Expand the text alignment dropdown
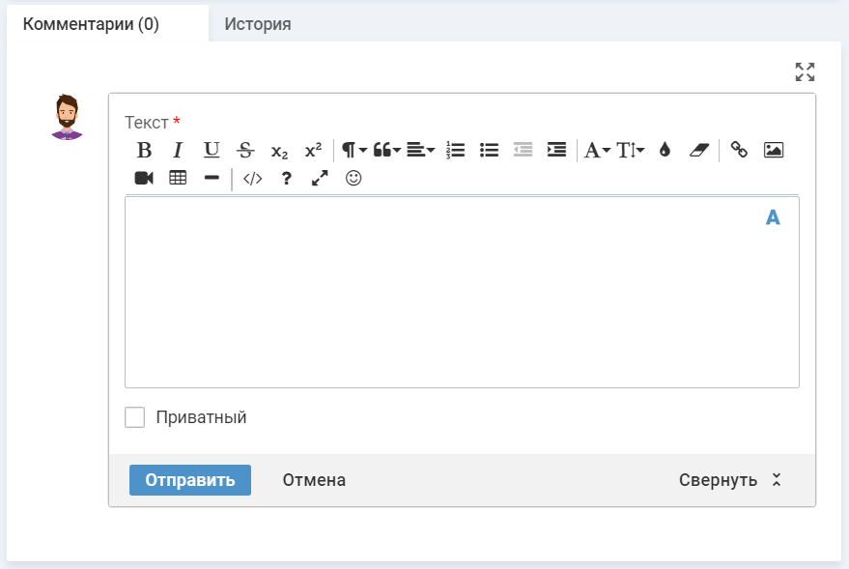The image size is (849, 569). coord(420,150)
